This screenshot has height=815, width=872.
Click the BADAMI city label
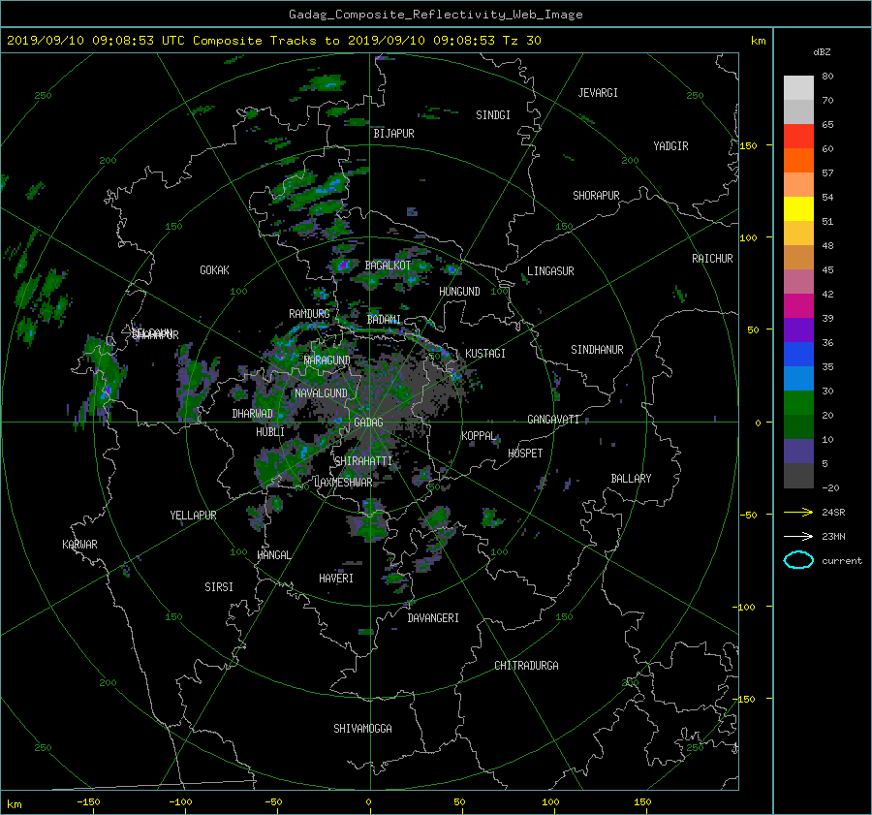(384, 320)
